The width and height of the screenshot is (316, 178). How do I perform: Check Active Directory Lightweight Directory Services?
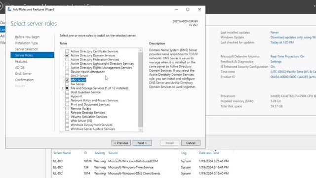tap(67, 64)
